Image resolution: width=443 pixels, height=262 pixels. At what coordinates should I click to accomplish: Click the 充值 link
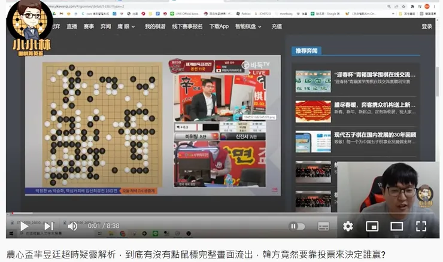tap(277, 26)
